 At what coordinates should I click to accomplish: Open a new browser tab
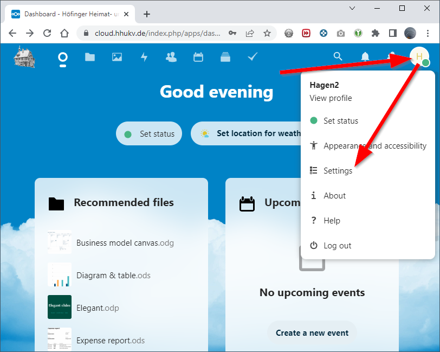point(147,14)
